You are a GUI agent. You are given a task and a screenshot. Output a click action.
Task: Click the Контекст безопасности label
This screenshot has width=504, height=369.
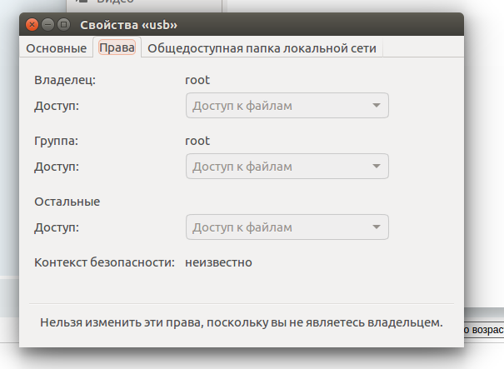point(104,262)
